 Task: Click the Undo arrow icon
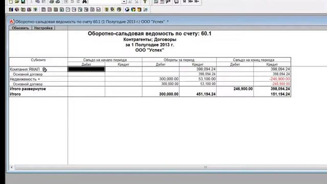pyautogui.click(x=72, y=2)
